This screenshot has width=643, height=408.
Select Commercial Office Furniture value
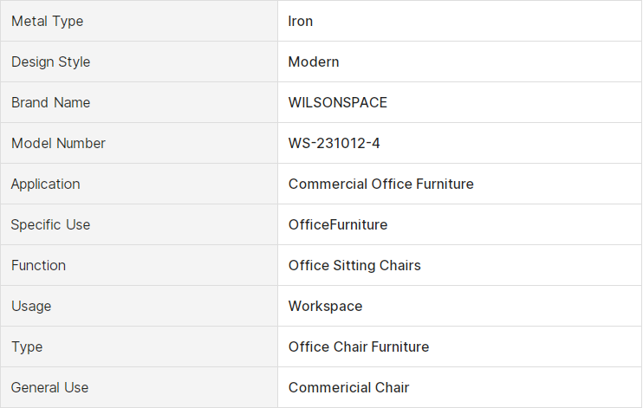381,184
